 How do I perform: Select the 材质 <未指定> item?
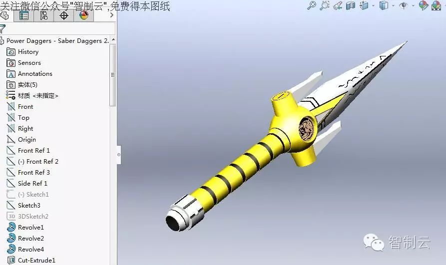38,96
